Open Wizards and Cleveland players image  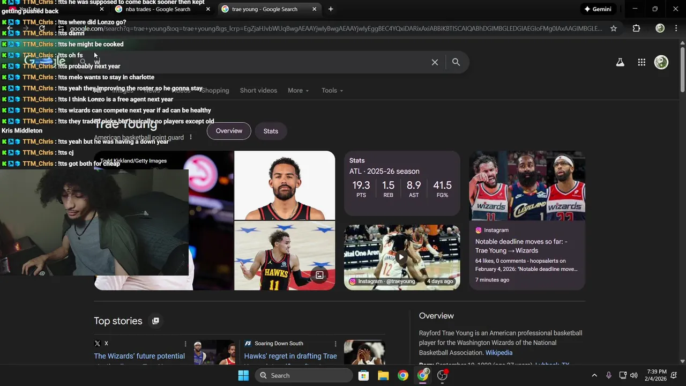527,185
